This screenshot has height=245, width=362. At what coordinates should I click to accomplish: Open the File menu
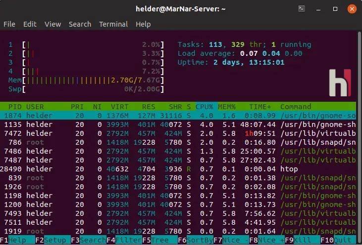9,24
